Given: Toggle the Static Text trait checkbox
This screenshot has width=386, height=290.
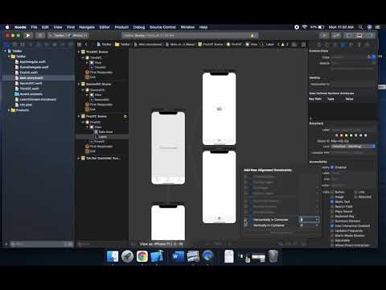Looking at the screenshot, I should (332, 201).
